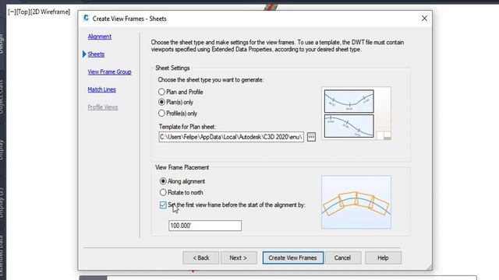Browse for a plan sheet template file
The image size is (499, 280).
pyautogui.click(x=311, y=137)
